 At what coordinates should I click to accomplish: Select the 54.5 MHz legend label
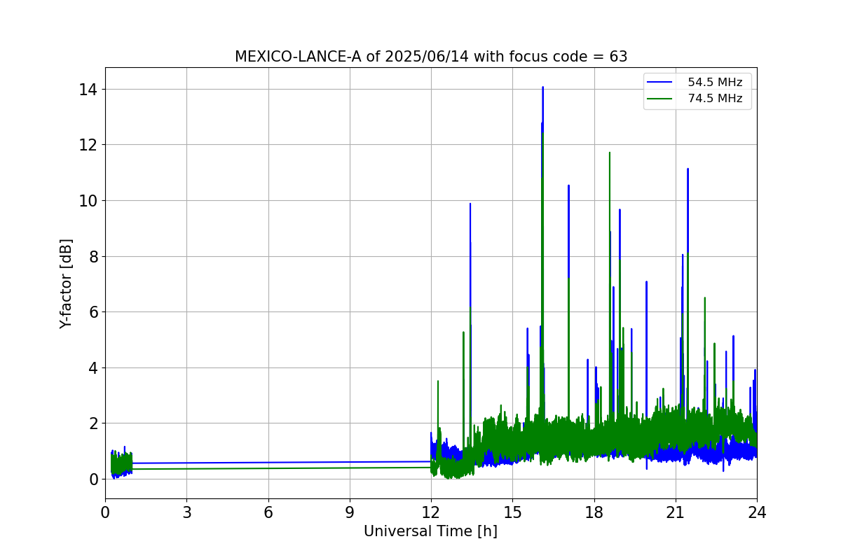point(715,83)
